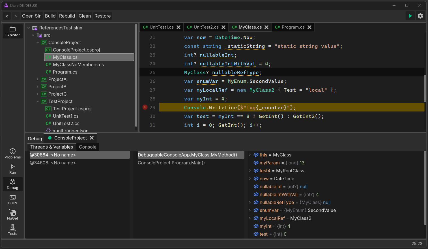Viewport: 428px width, 249px height.
Task: Collapse the ConsoleProject tree node
Action: click(38, 42)
